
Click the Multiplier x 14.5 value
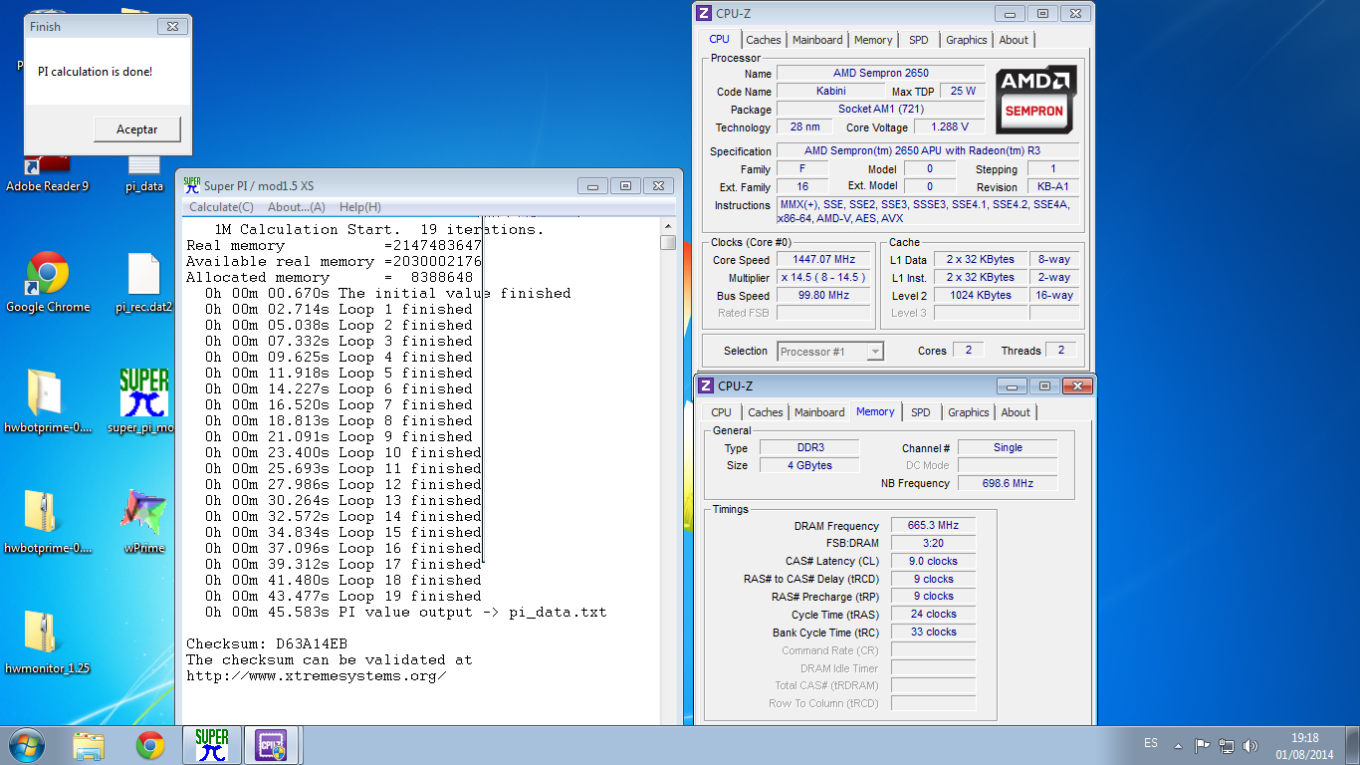pos(823,278)
